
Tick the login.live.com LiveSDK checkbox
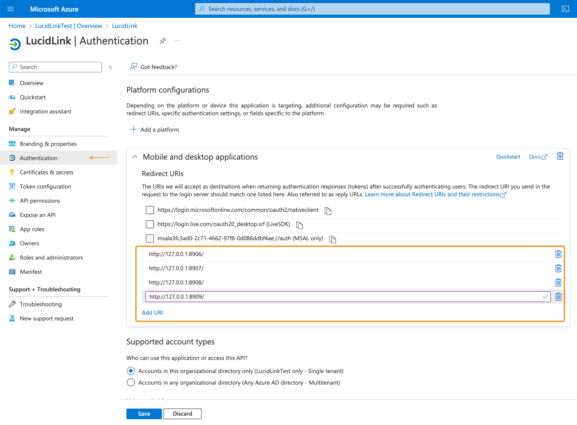coord(150,224)
